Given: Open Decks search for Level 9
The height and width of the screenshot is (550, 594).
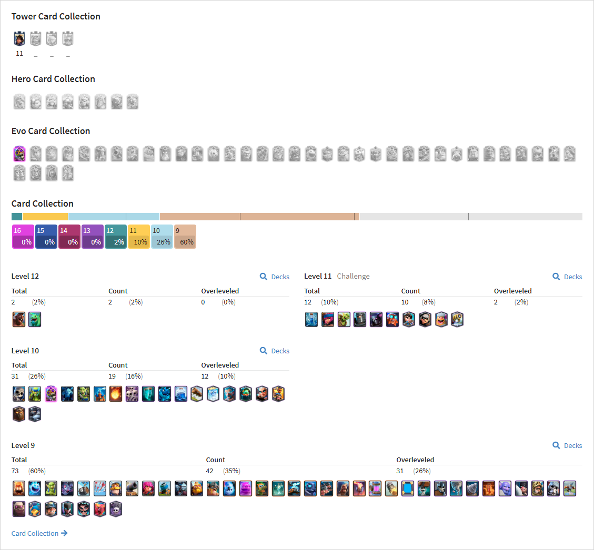Looking at the screenshot, I should [x=567, y=445].
